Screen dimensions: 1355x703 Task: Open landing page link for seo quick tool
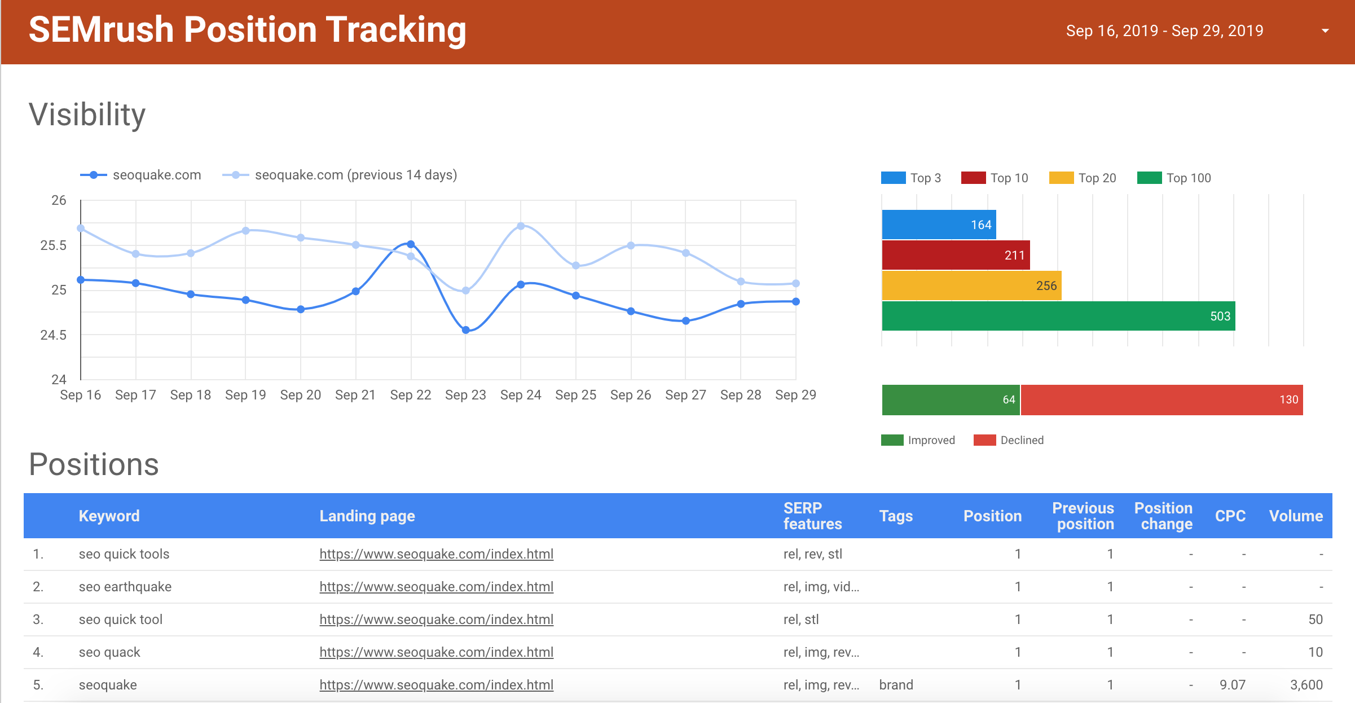click(436, 619)
